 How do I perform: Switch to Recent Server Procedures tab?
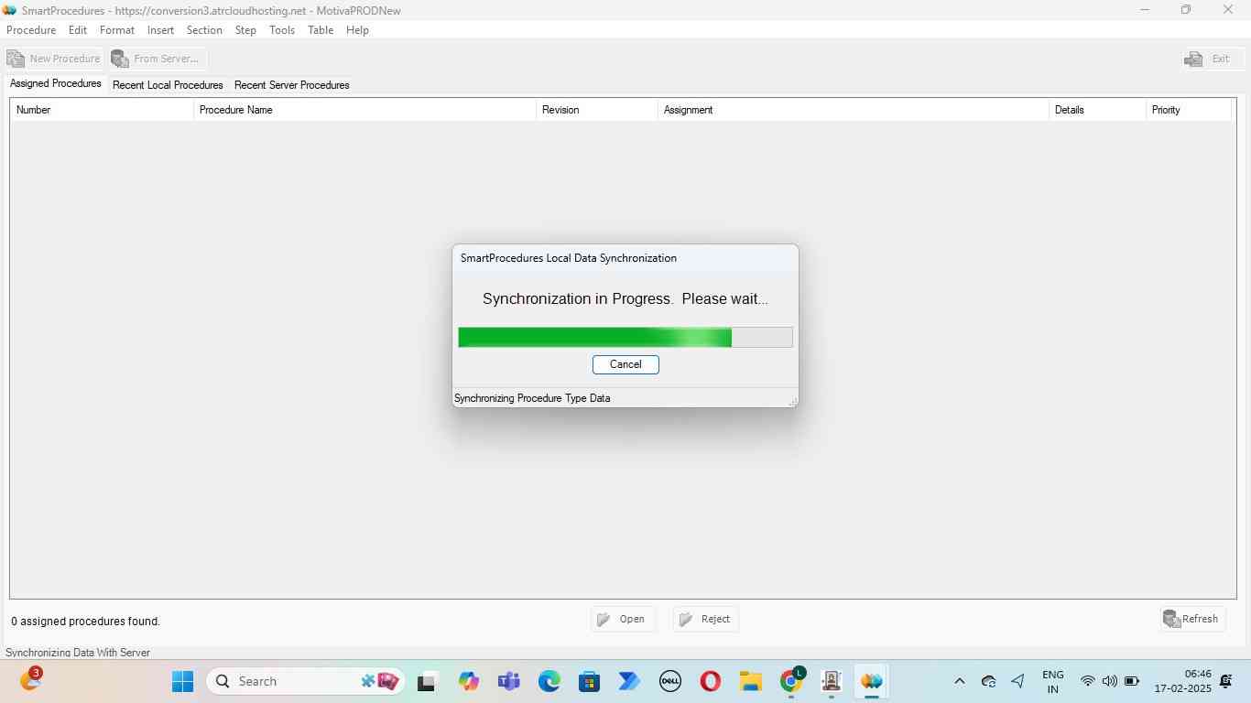tap(291, 85)
